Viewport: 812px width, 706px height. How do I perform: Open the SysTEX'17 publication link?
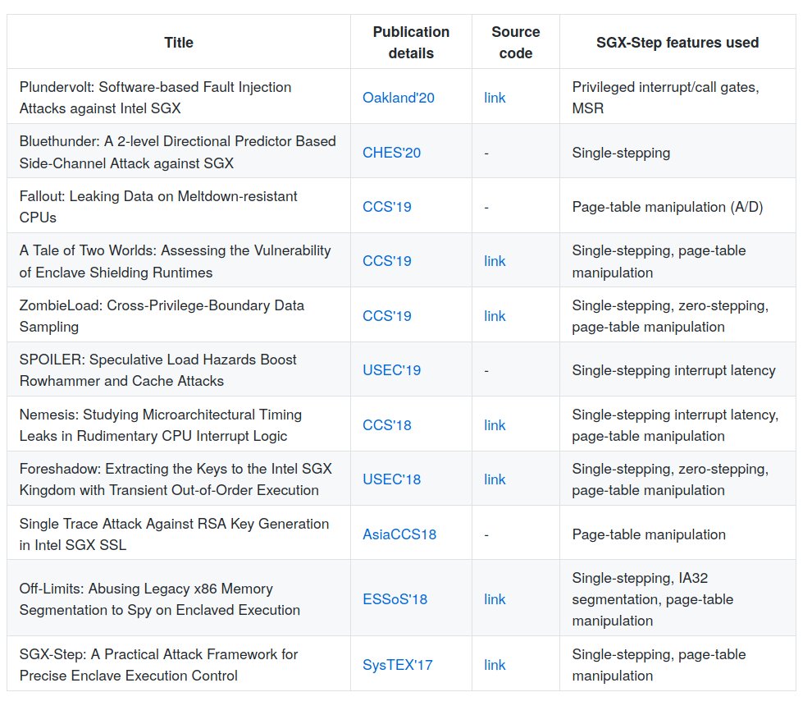coord(397,665)
